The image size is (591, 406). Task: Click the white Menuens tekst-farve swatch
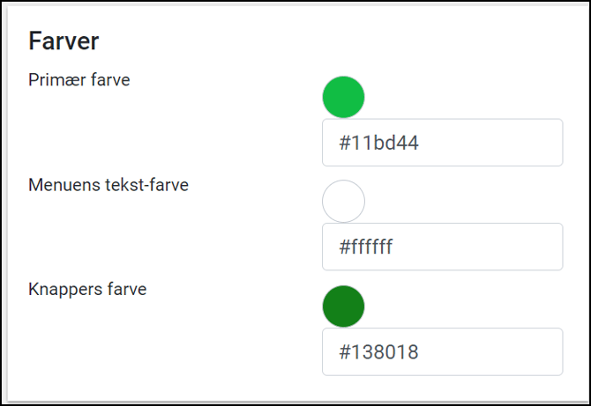343,202
